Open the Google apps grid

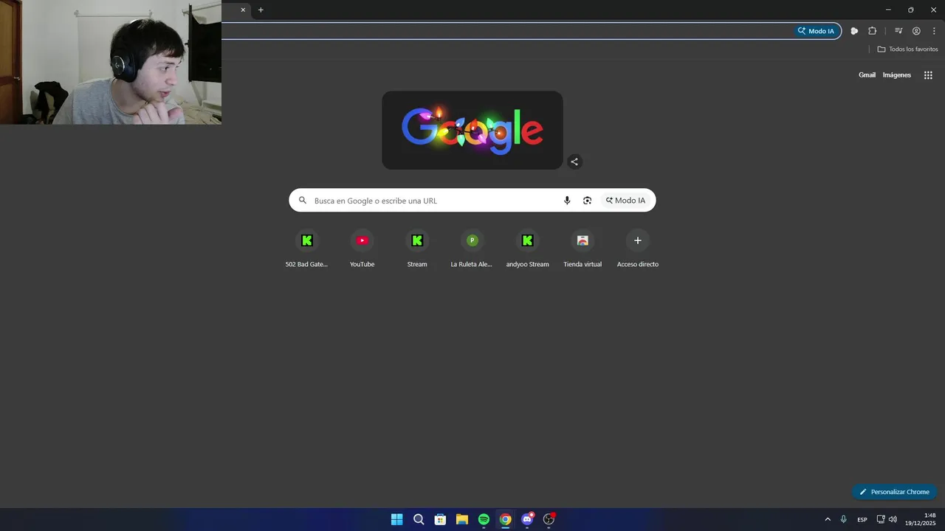pyautogui.click(x=928, y=75)
